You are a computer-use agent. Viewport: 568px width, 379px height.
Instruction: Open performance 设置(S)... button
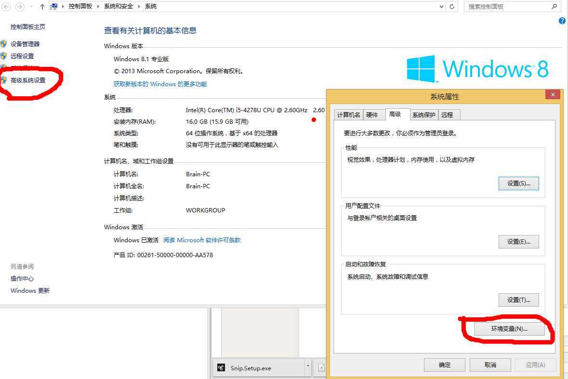point(519,183)
